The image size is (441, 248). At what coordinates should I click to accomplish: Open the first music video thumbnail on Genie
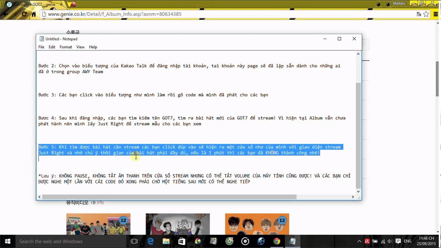pyautogui.click(x=98, y=224)
